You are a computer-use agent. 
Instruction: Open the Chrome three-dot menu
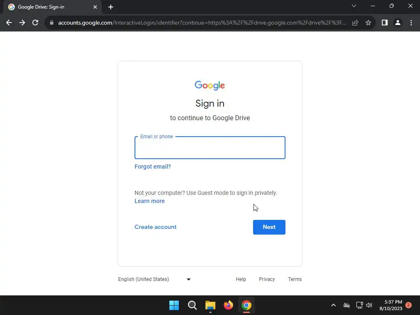411,23
